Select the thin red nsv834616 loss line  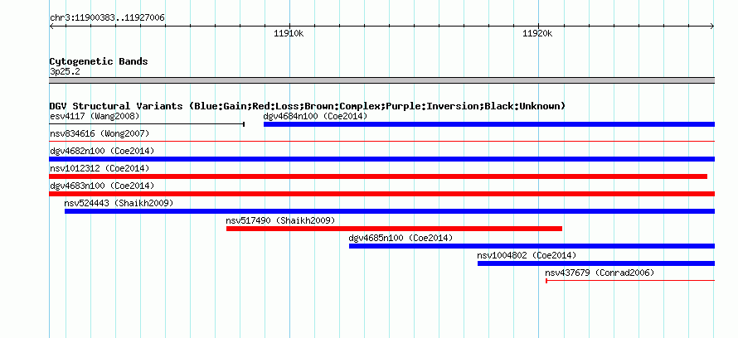381,141
